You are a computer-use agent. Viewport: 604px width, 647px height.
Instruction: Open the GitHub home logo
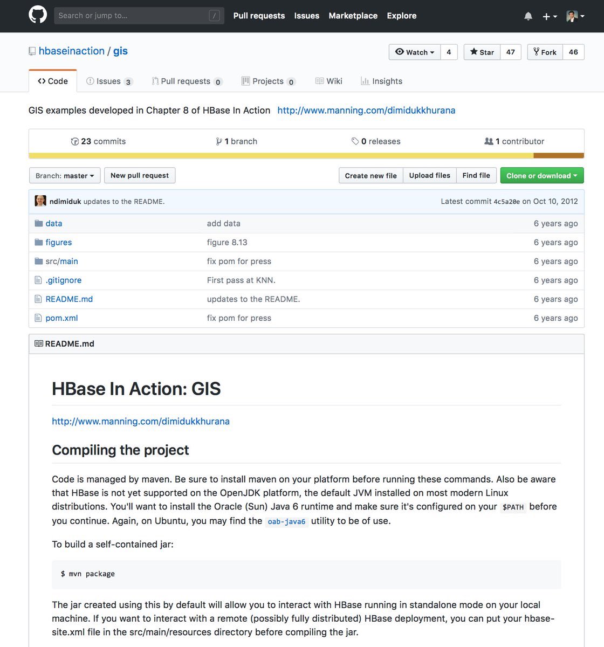pyautogui.click(x=38, y=15)
